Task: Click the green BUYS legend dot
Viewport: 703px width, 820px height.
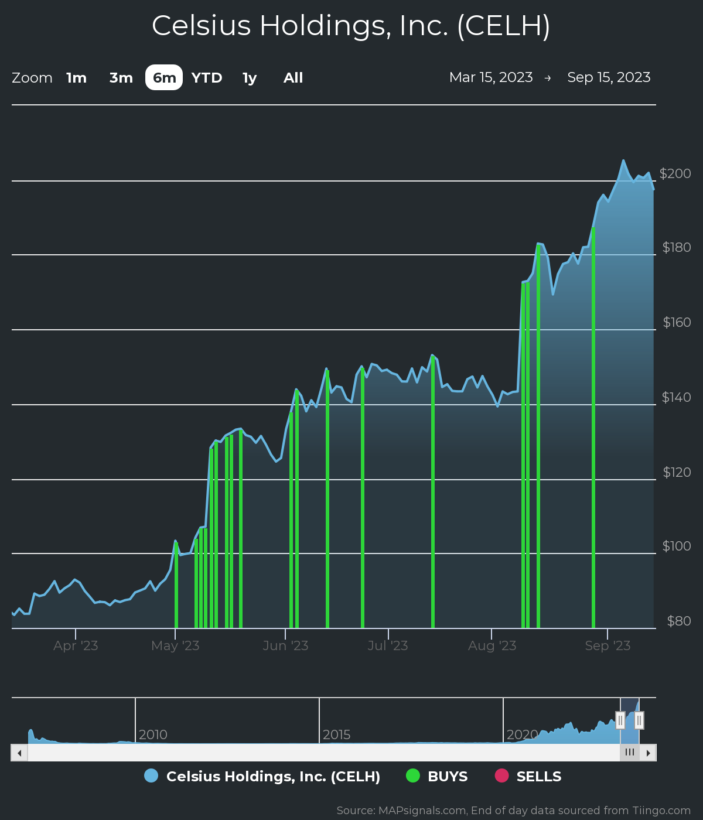Action: (413, 775)
